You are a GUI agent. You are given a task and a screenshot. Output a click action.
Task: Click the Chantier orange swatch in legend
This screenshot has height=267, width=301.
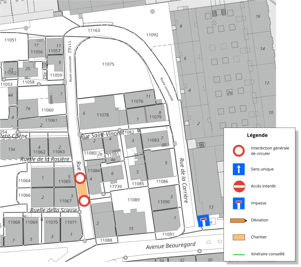tap(239, 237)
